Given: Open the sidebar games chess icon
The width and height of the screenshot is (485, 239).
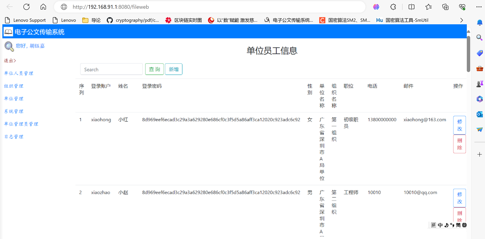Looking at the screenshot, I should (x=480, y=84).
